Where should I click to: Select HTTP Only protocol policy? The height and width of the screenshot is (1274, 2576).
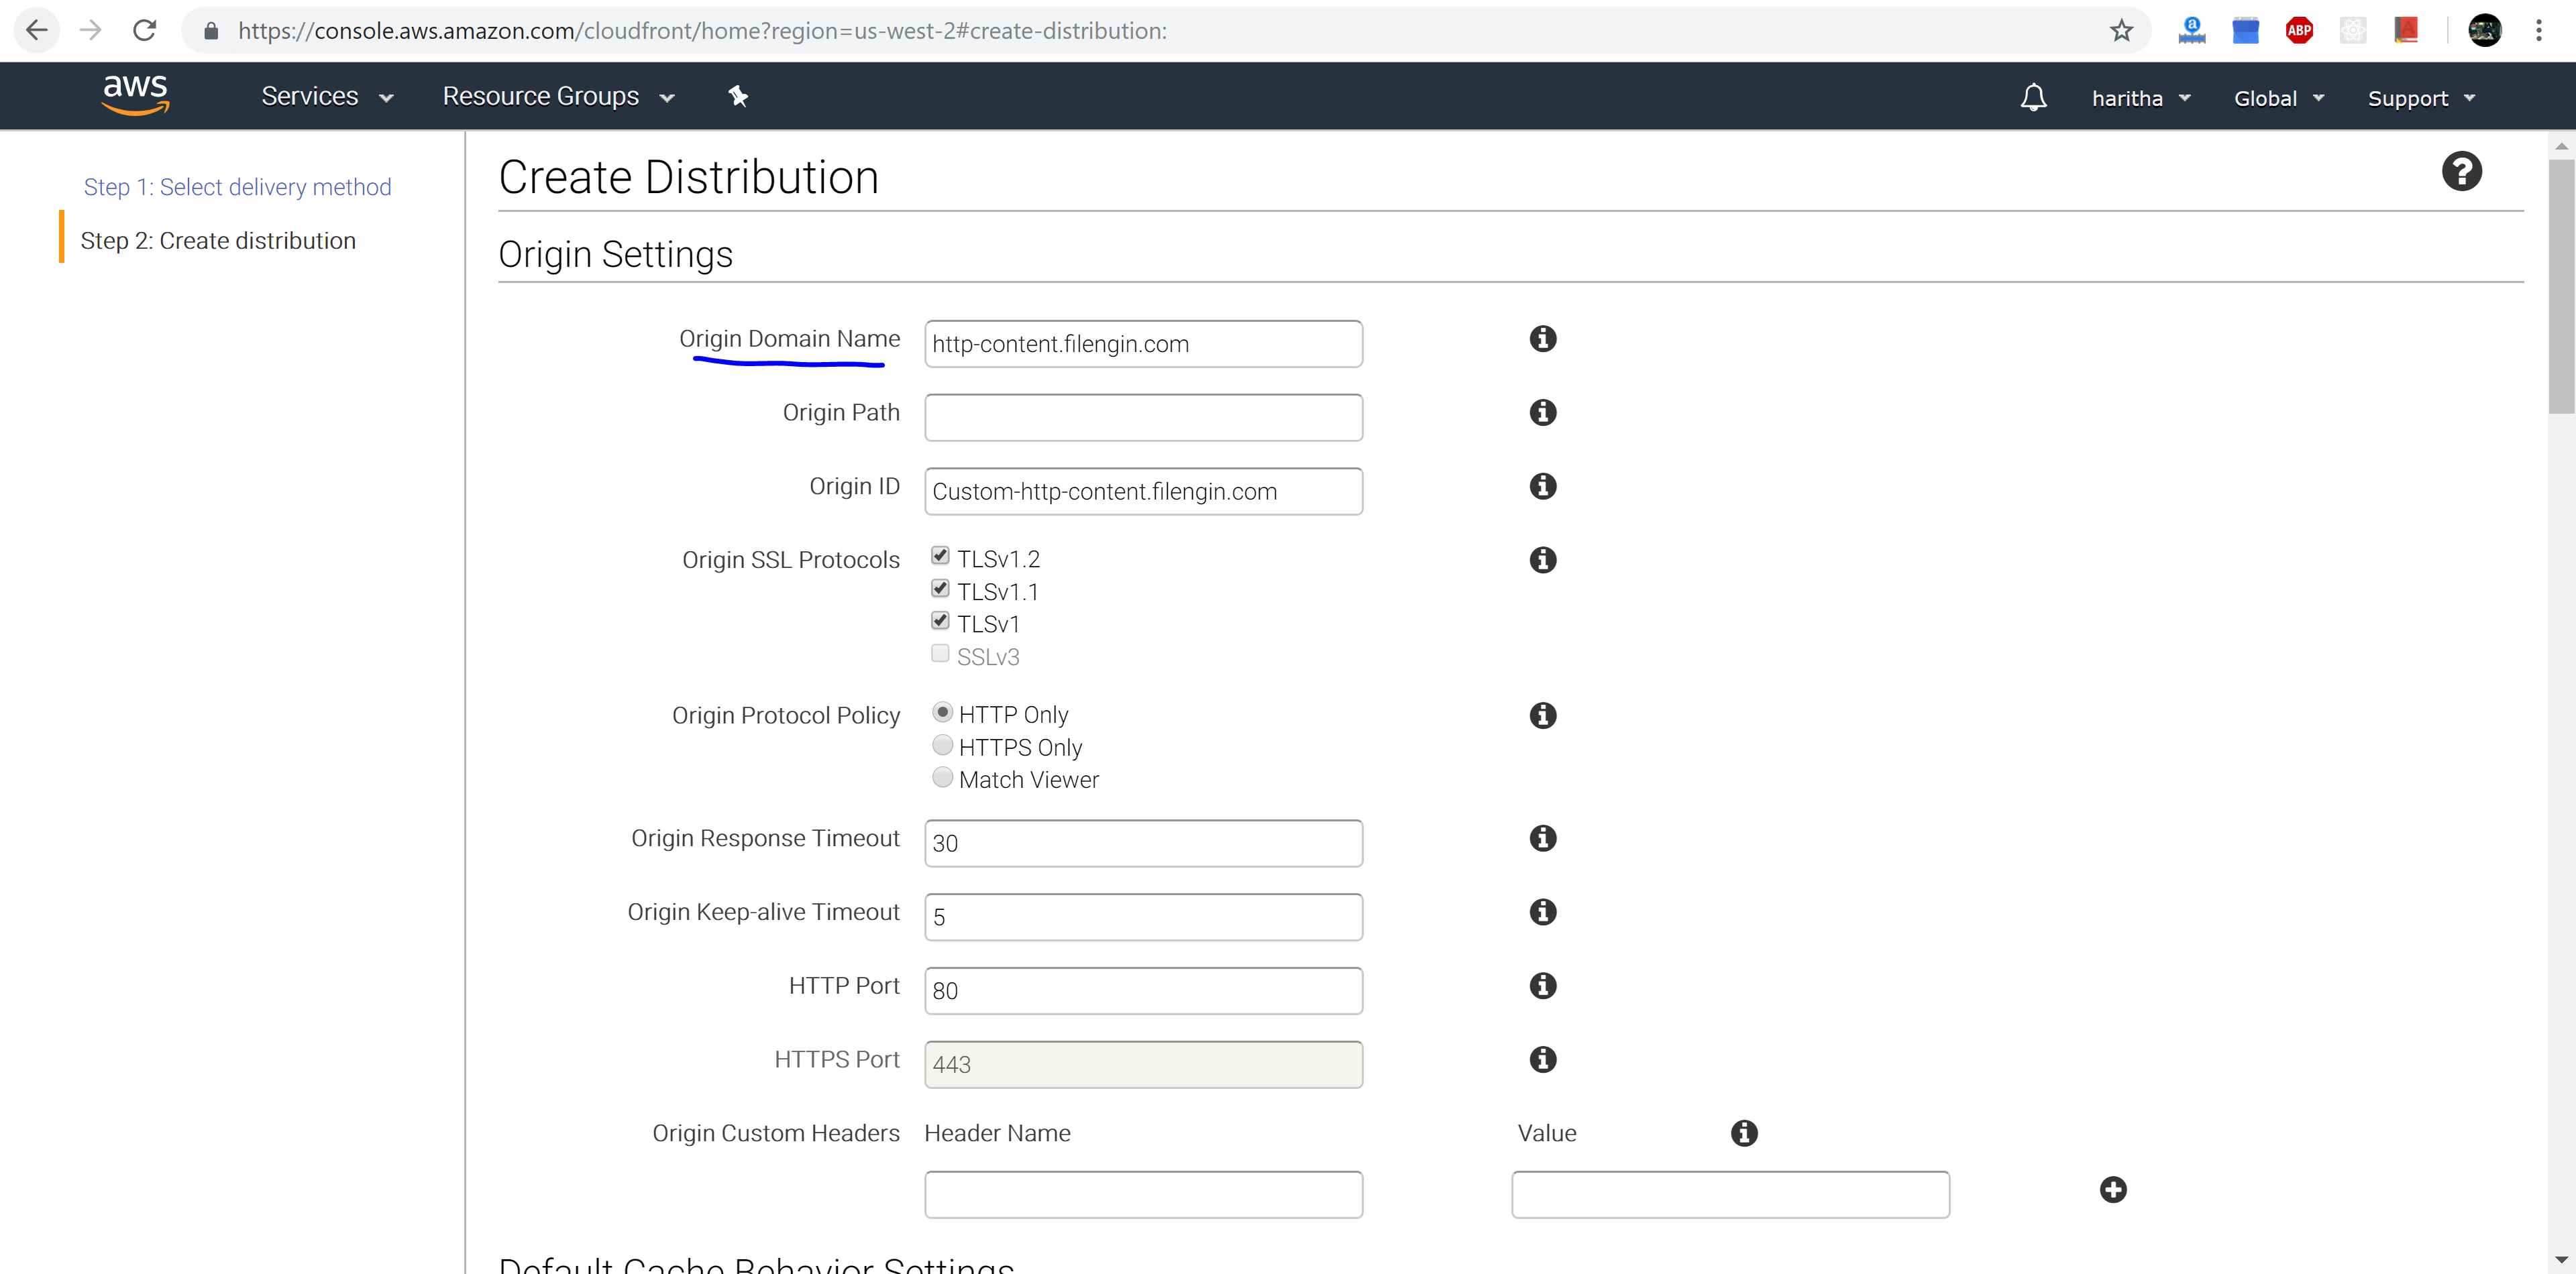pos(942,713)
